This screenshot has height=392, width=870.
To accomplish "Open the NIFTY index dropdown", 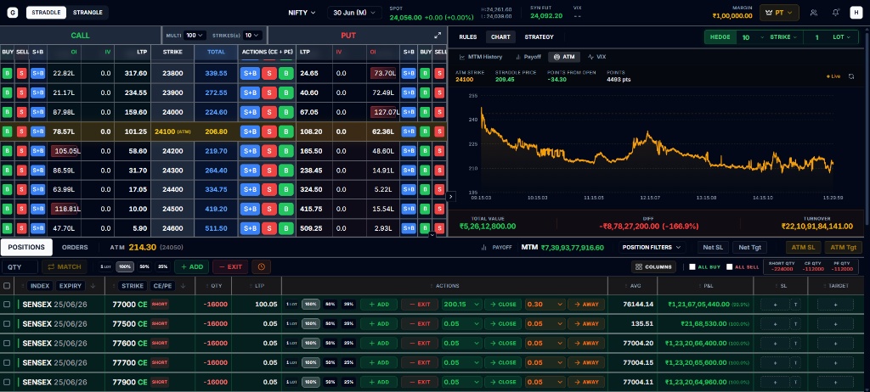I will pyautogui.click(x=302, y=12).
